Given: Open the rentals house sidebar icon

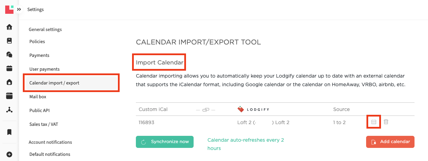Looking at the screenshot, I should point(9,82).
